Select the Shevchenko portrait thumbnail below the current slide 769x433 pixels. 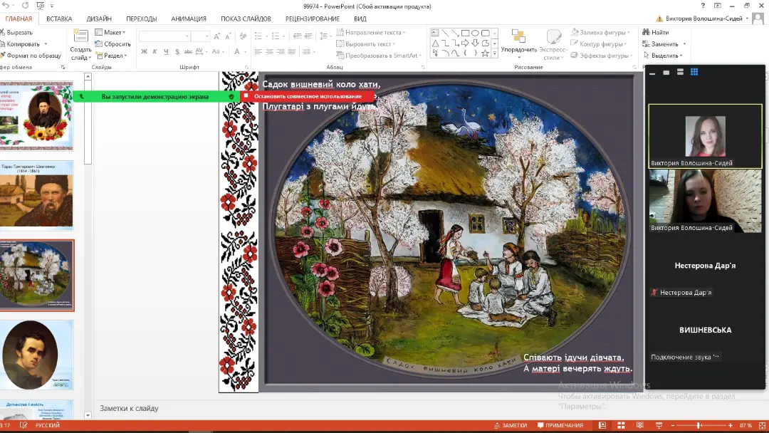click(37, 354)
